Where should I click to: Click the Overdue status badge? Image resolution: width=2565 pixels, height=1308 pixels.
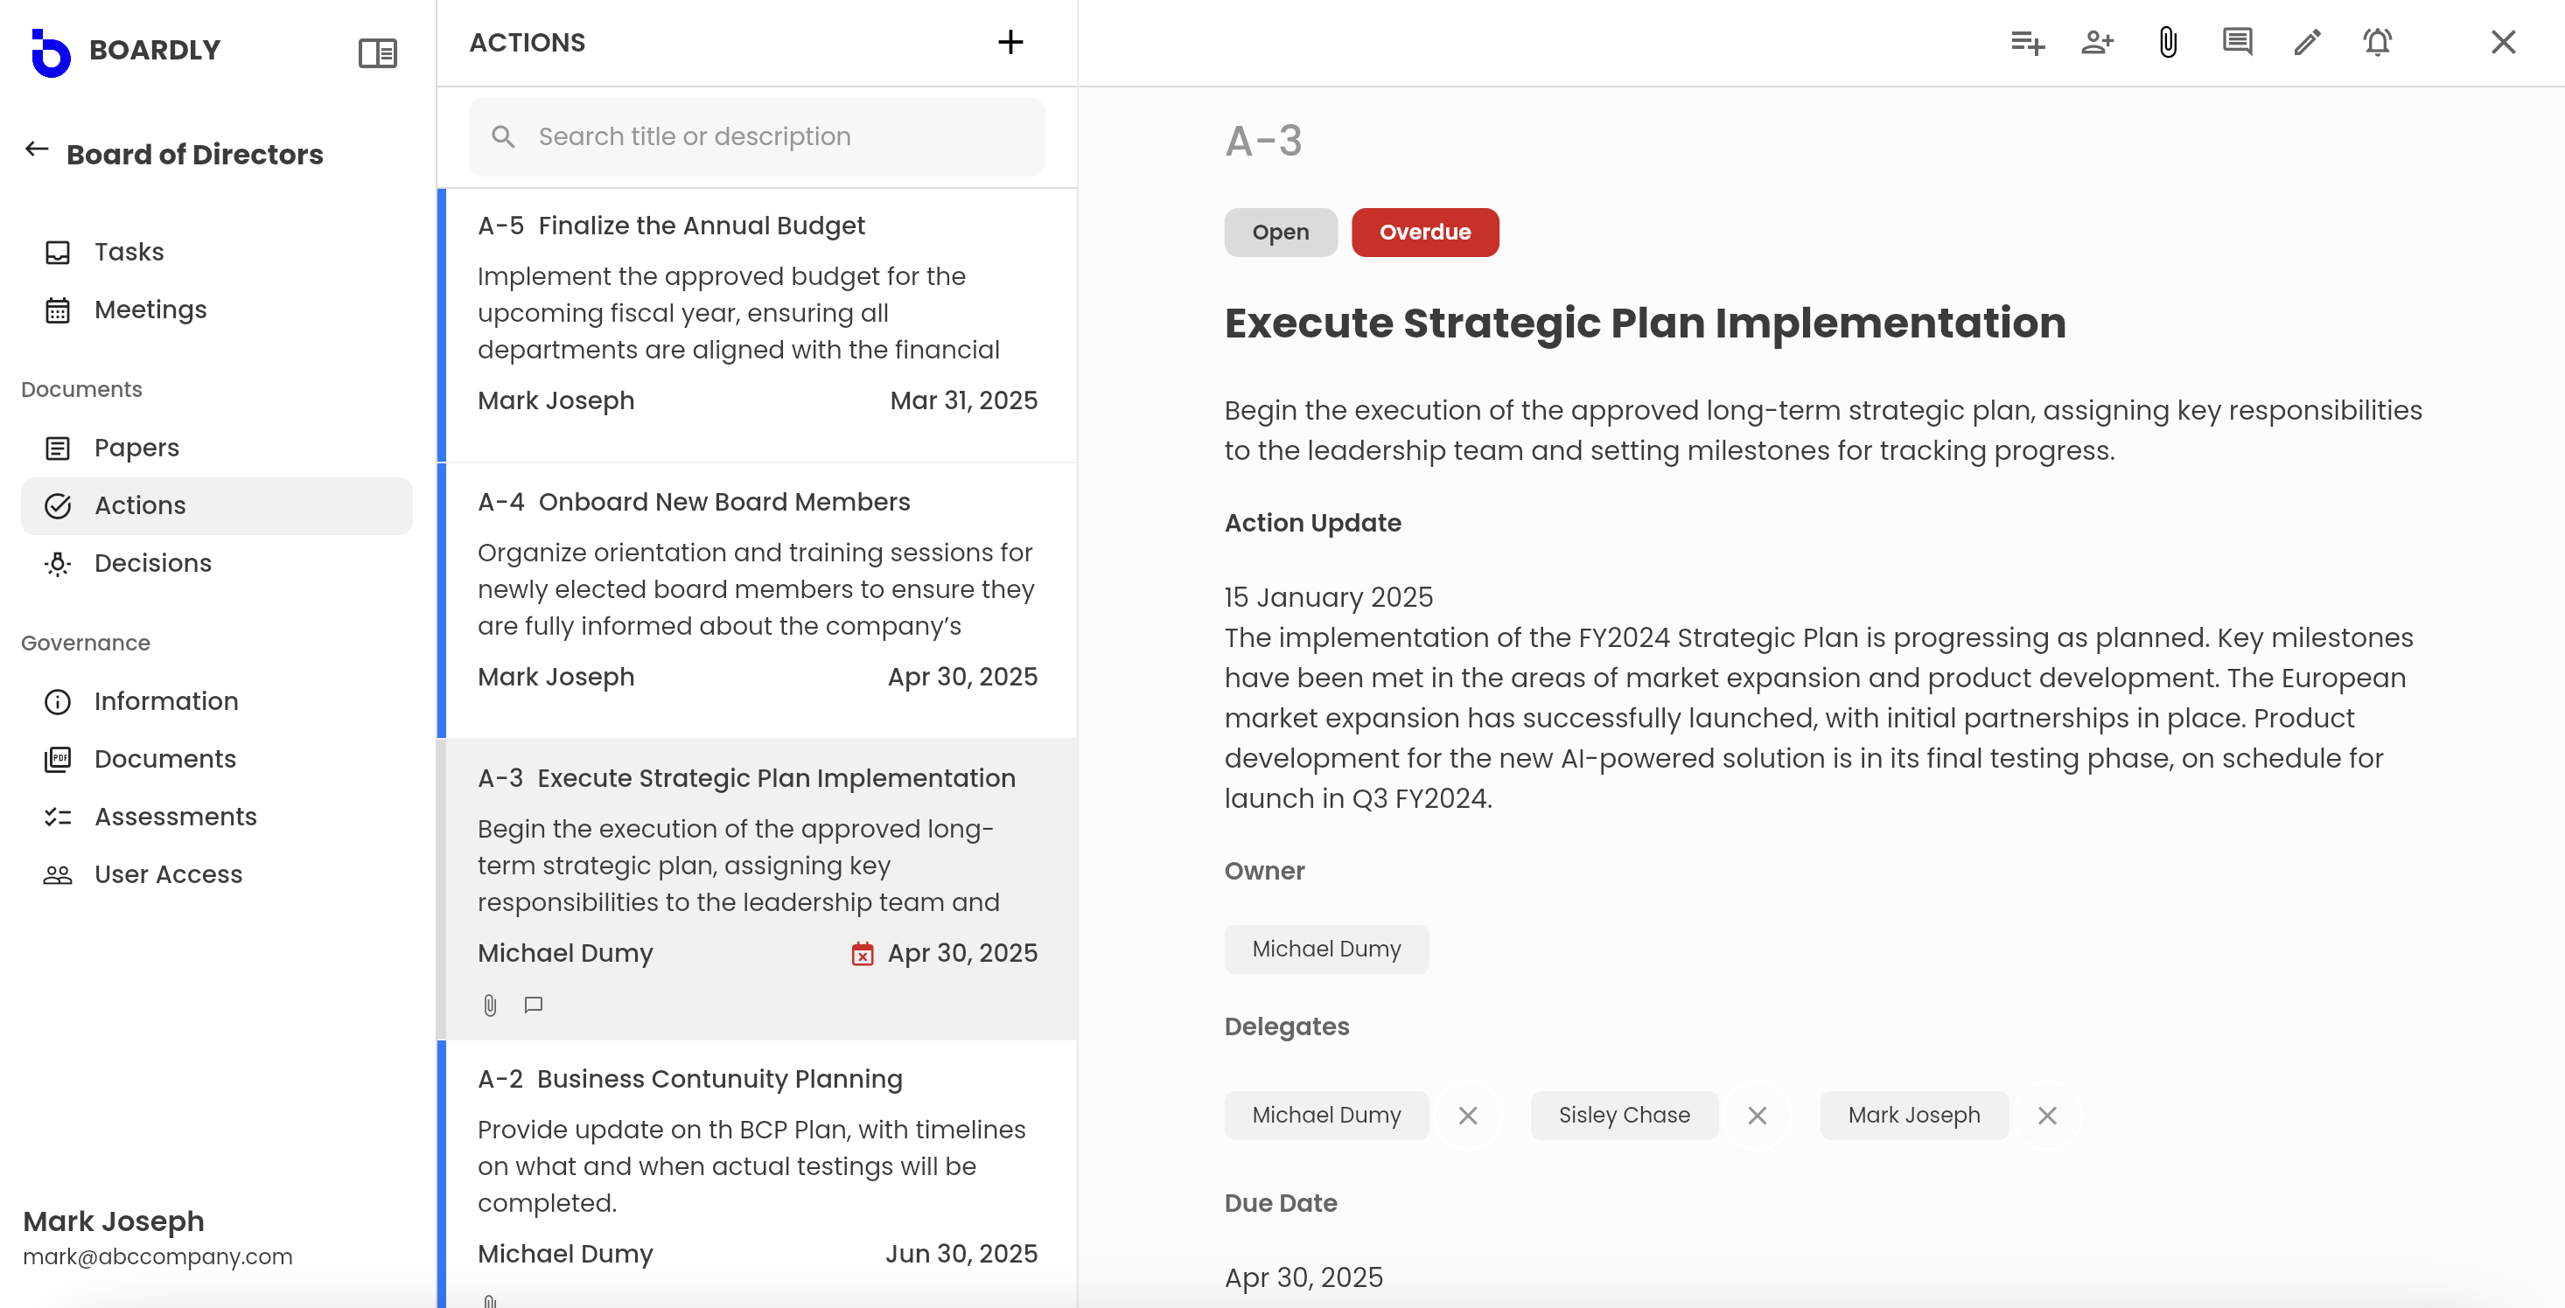tap(1425, 232)
